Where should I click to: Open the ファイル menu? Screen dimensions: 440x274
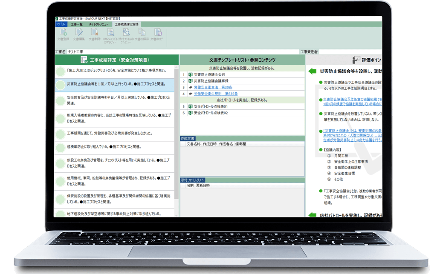pyautogui.click(x=61, y=24)
